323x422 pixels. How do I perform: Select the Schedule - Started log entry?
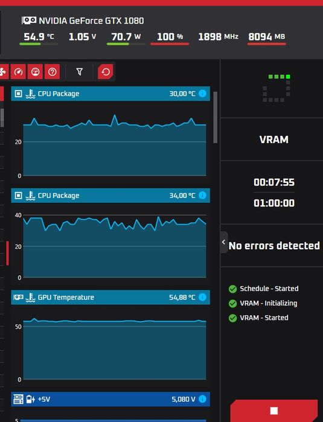point(269,289)
